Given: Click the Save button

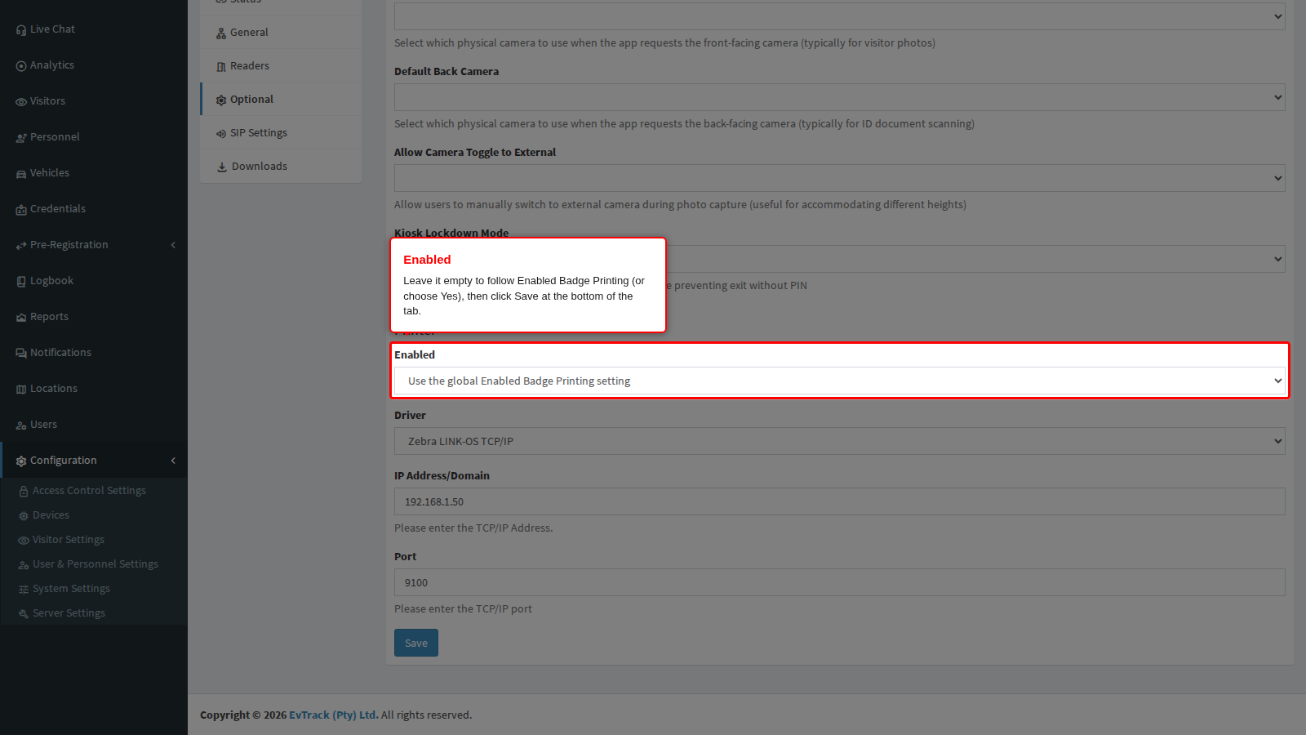Looking at the screenshot, I should 416,643.
